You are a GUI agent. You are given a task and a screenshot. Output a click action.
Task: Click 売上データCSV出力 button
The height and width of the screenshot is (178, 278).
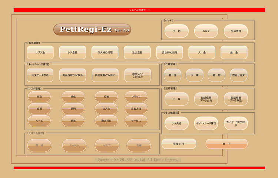pyautogui.click(x=236, y=123)
